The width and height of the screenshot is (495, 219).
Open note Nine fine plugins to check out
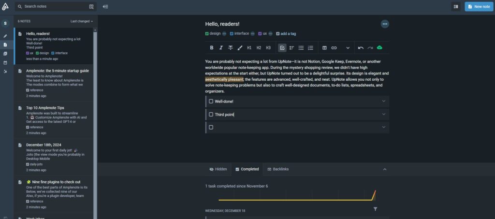click(x=53, y=194)
